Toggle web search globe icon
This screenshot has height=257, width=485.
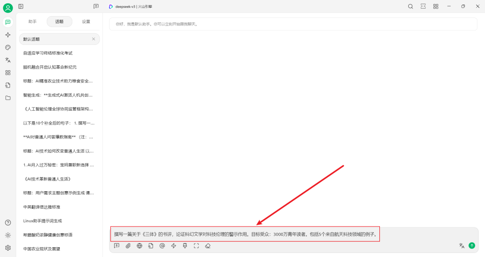coord(140,246)
